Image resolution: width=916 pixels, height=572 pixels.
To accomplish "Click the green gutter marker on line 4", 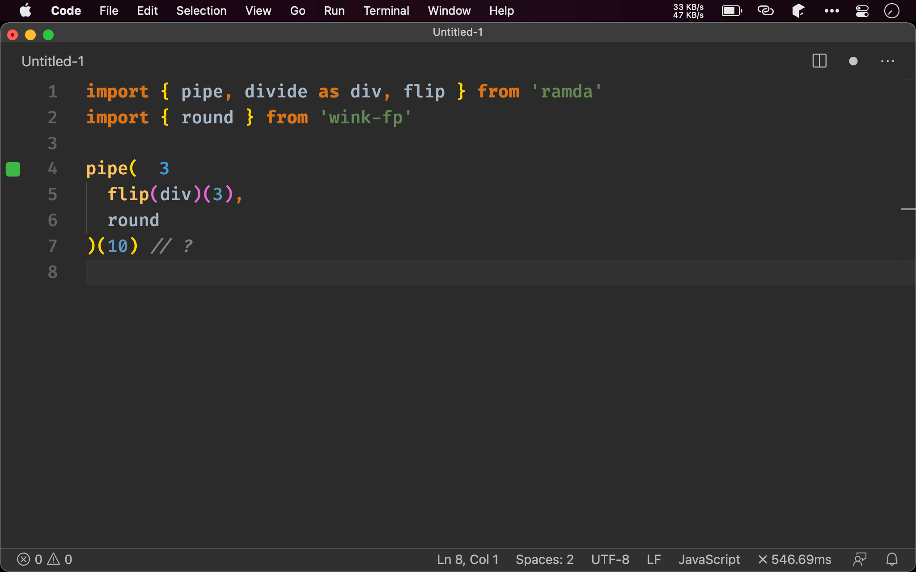I will 13,169.
